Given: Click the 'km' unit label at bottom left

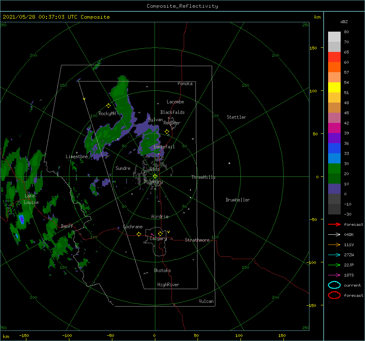Looking at the screenshot, I should pyautogui.click(x=6, y=337).
